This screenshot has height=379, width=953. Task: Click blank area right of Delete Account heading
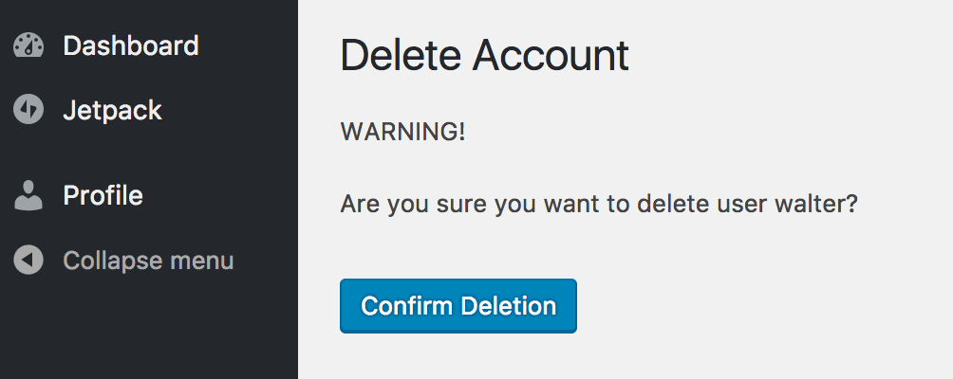790,55
